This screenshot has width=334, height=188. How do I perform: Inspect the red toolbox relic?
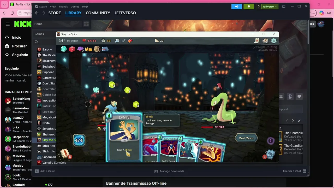point(72,49)
